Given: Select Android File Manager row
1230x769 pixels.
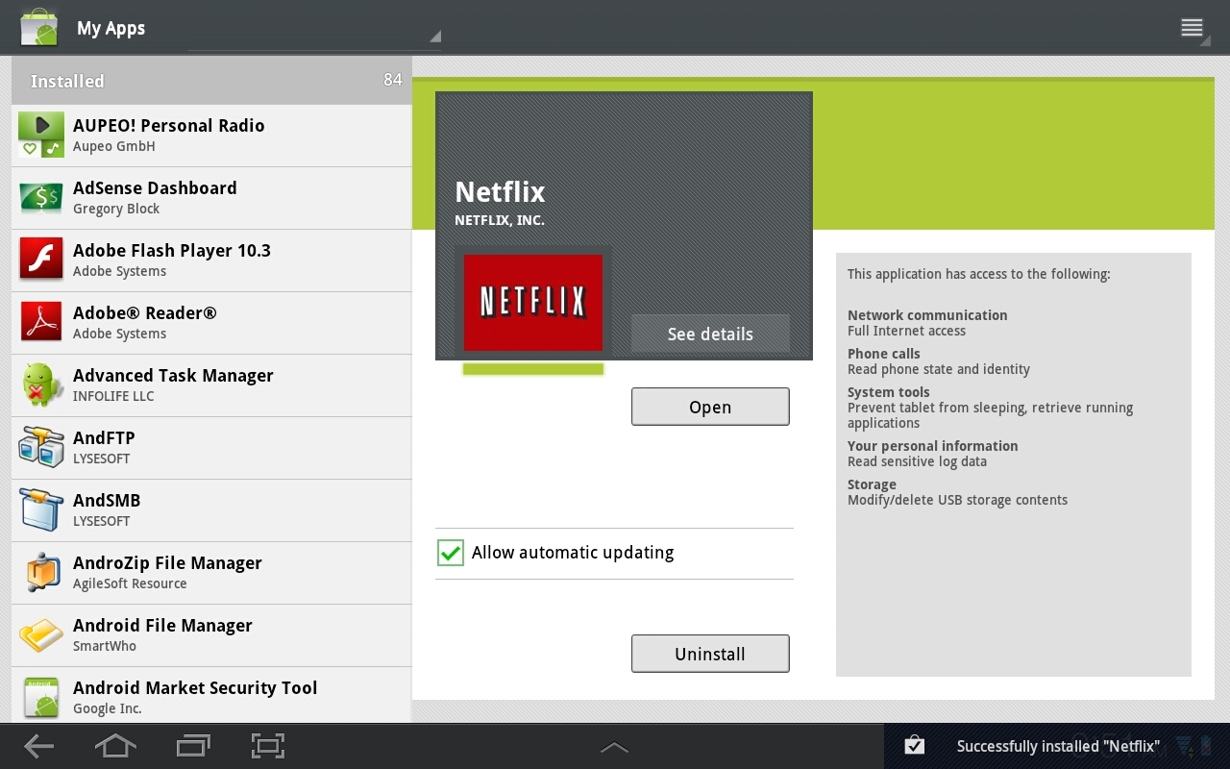Looking at the screenshot, I should coord(211,635).
